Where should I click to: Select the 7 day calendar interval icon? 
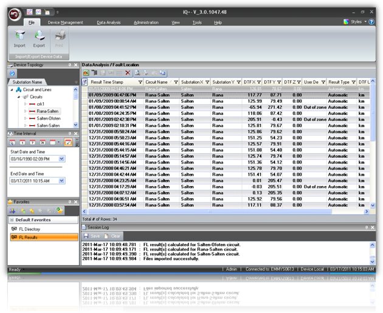click(32, 142)
